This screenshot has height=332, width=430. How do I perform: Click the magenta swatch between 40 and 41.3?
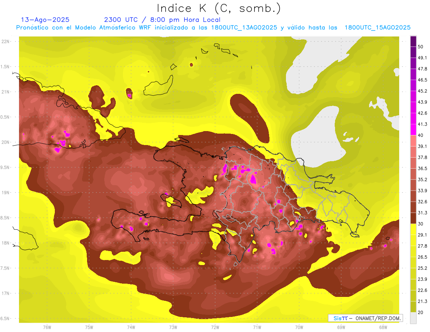[x=413, y=130]
